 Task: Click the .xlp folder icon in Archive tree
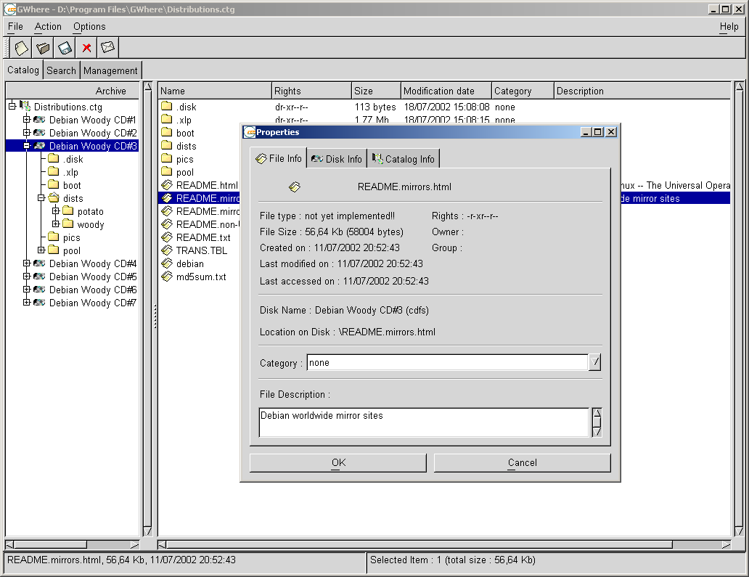[54, 171]
